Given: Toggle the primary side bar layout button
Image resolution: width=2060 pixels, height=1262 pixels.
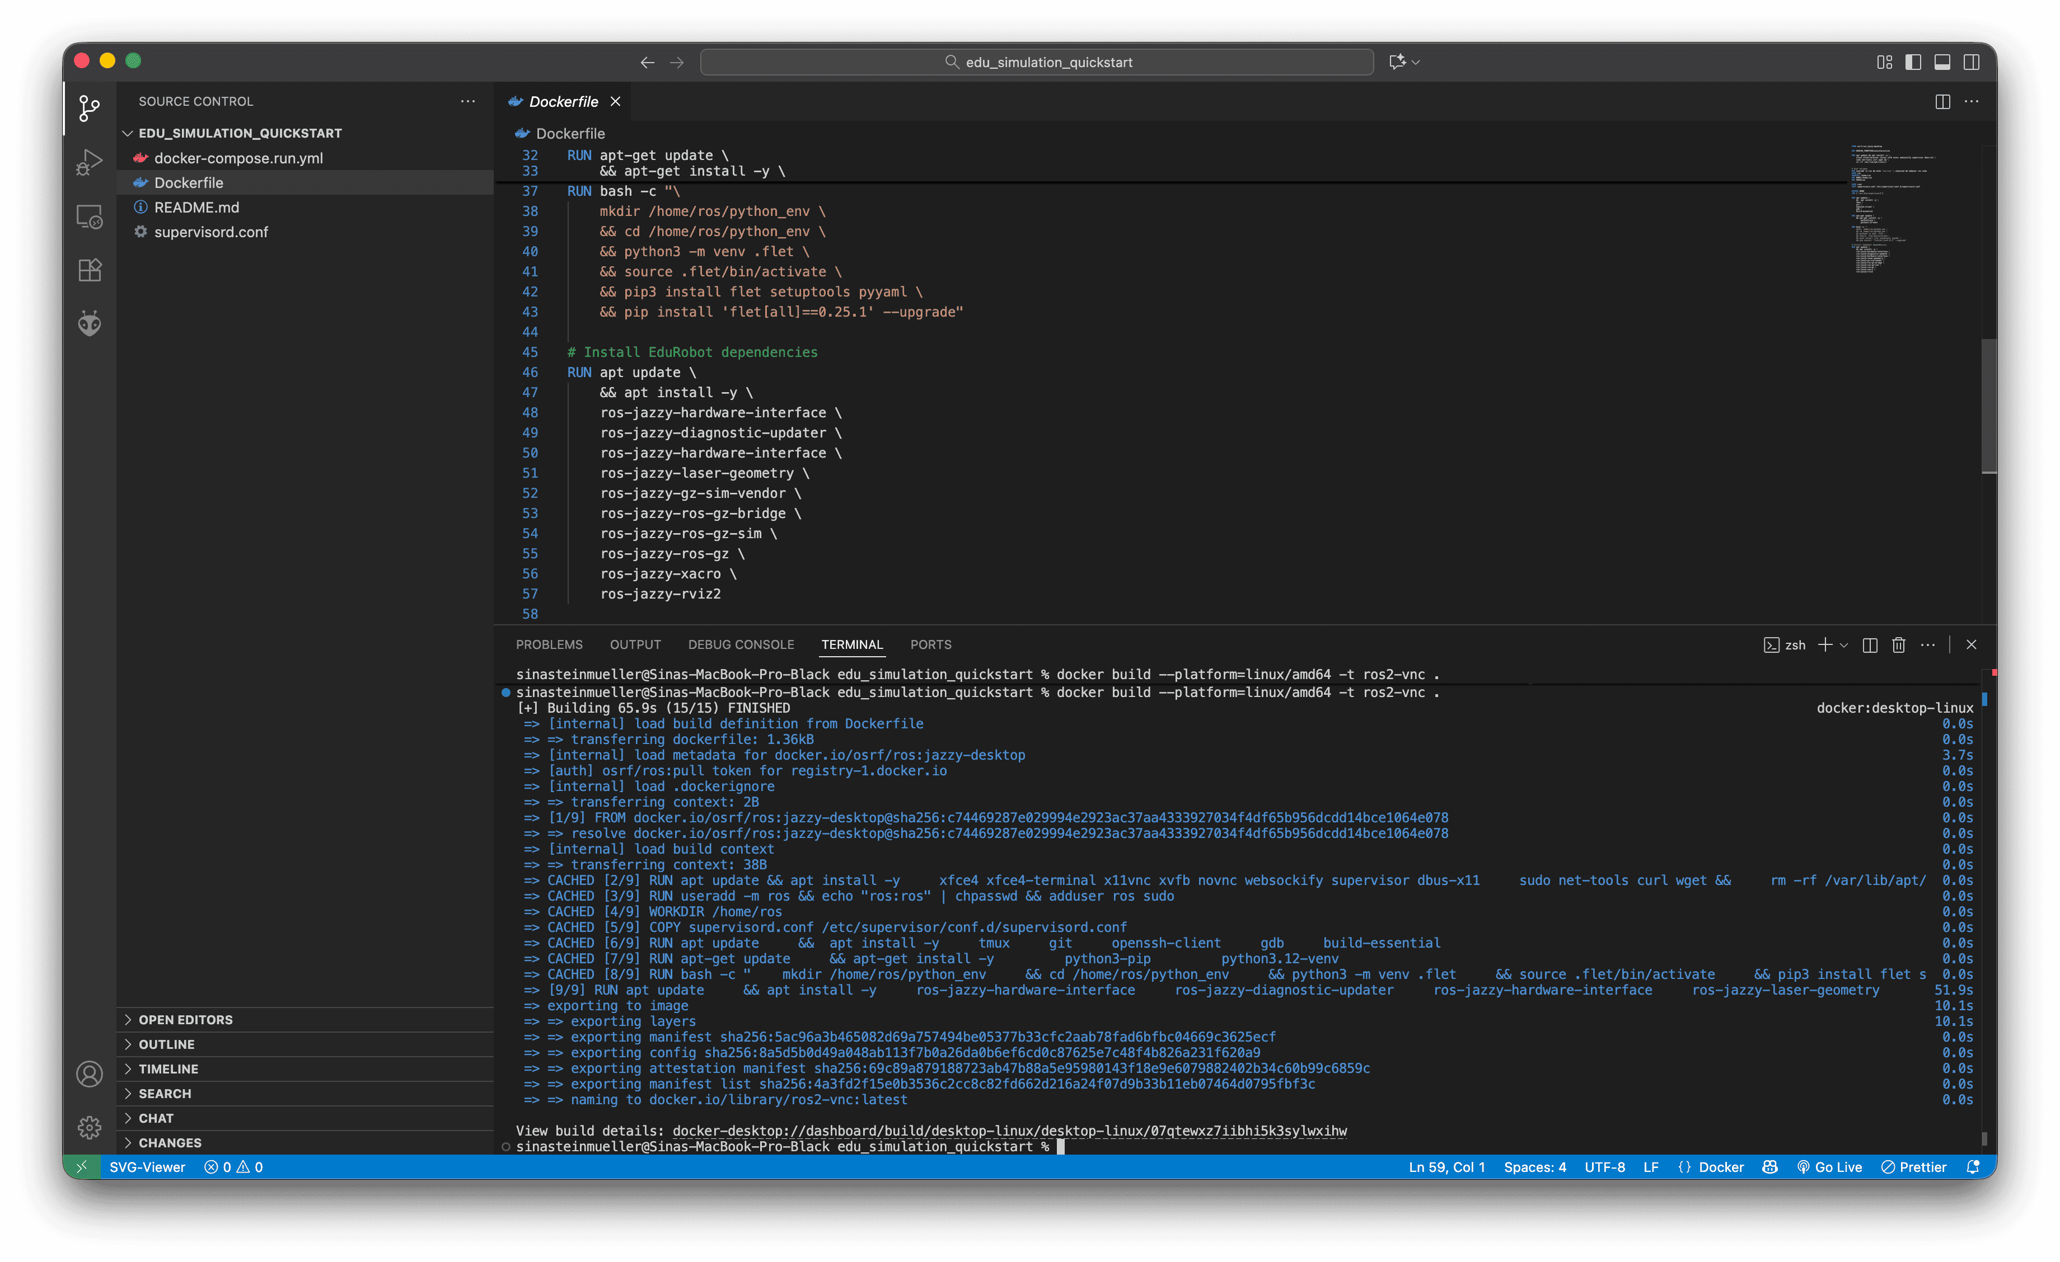Looking at the screenshot, I should tap(1913, 62).
